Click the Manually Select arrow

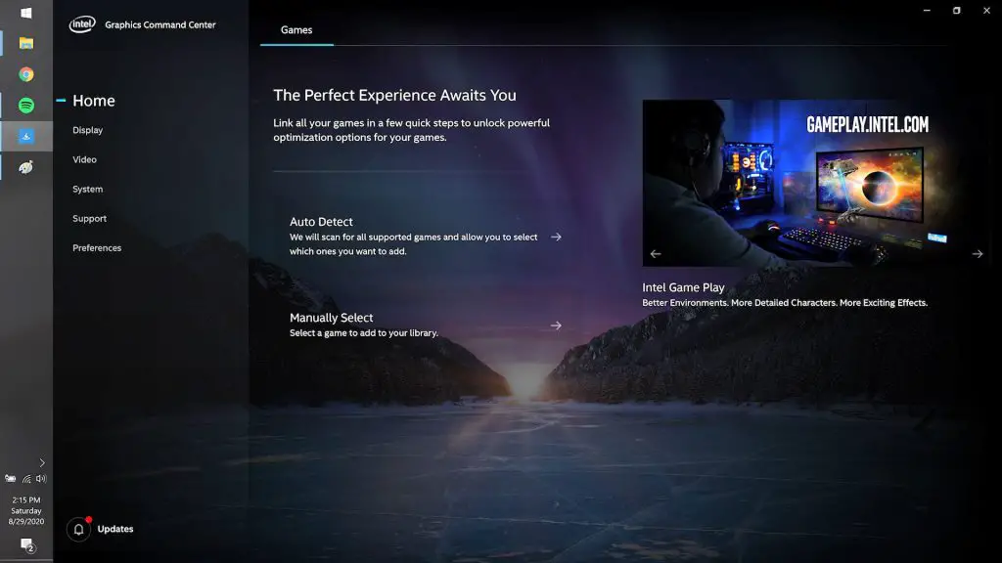[x=556, y=325]
